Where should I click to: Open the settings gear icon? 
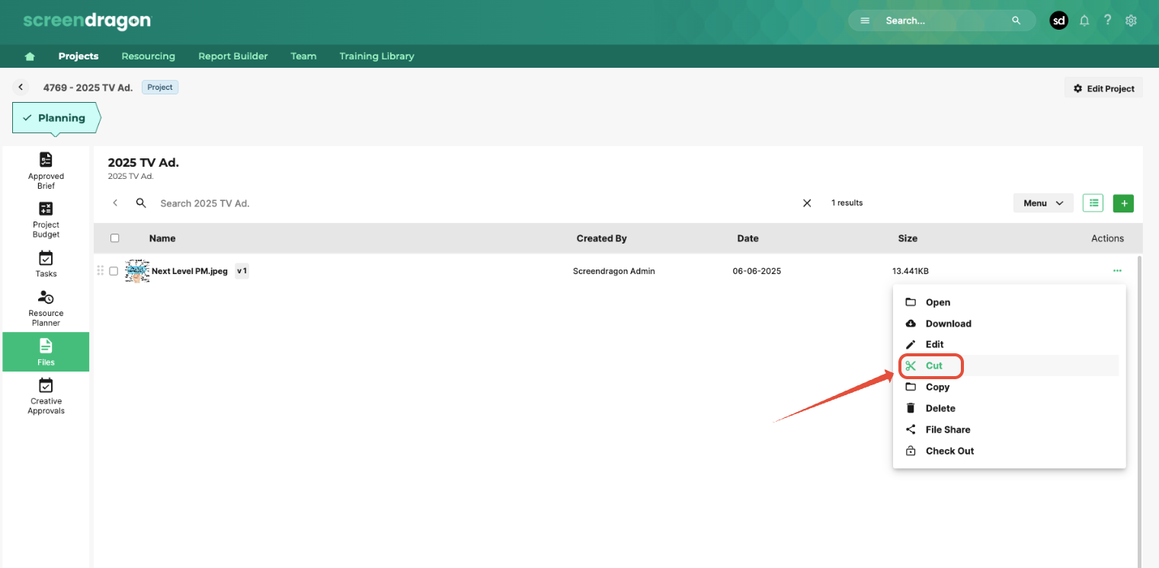(x=1131, y=21)
